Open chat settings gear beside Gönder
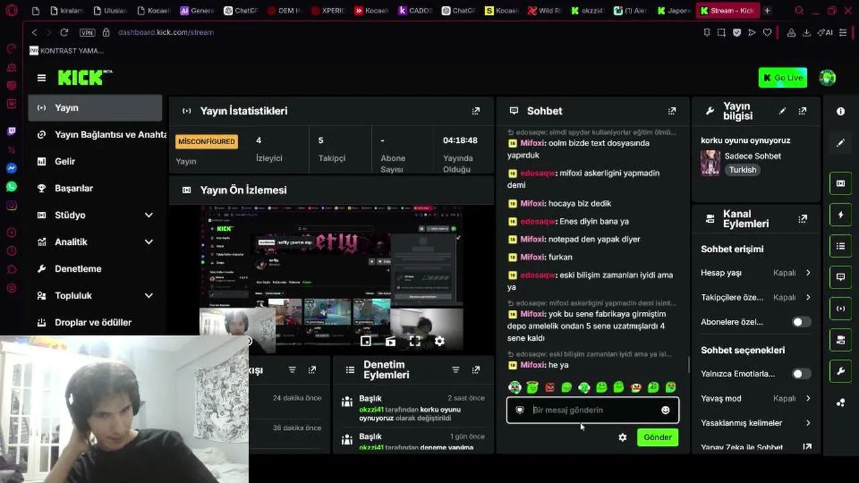 pos(623,437)
